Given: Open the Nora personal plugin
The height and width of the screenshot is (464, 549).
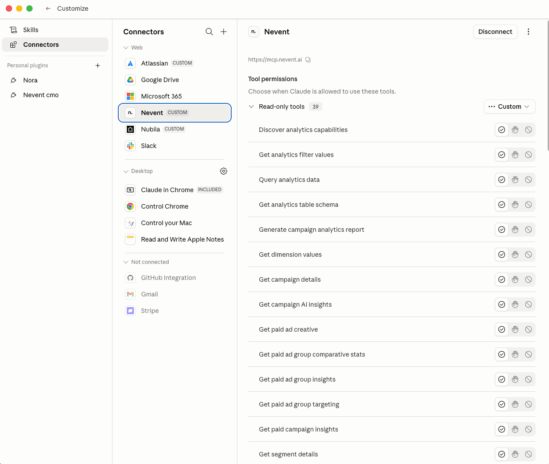Looking at the screenshot, I should [x=55, y=80].
